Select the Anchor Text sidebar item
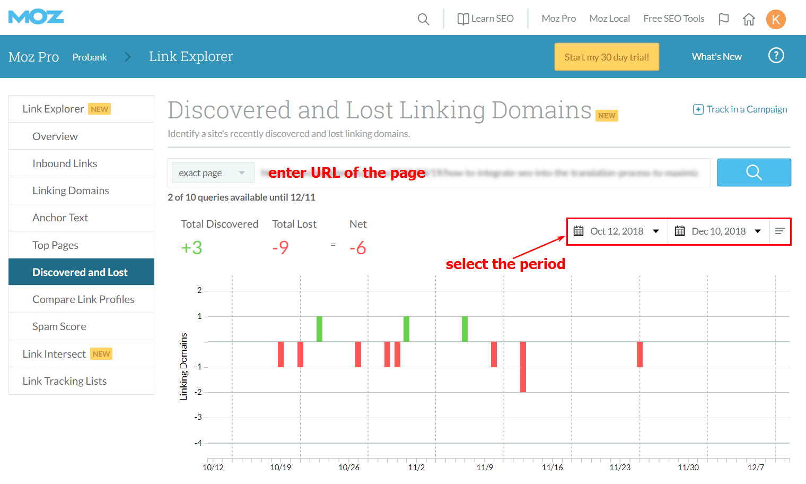 (60, 217)
